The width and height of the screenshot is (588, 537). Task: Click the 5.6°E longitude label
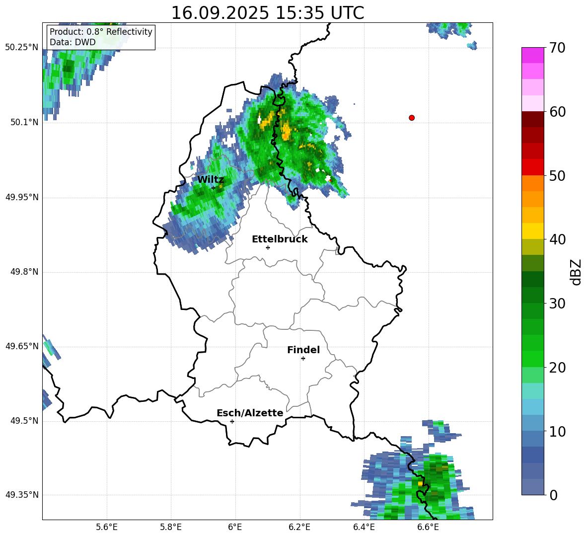[107, 527]
